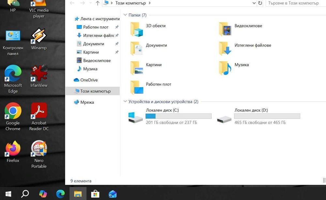The width and height of the screenshot is (326, 200).
Task: Collapse Устройства и дискови устройства group
Action: point(125,101)
